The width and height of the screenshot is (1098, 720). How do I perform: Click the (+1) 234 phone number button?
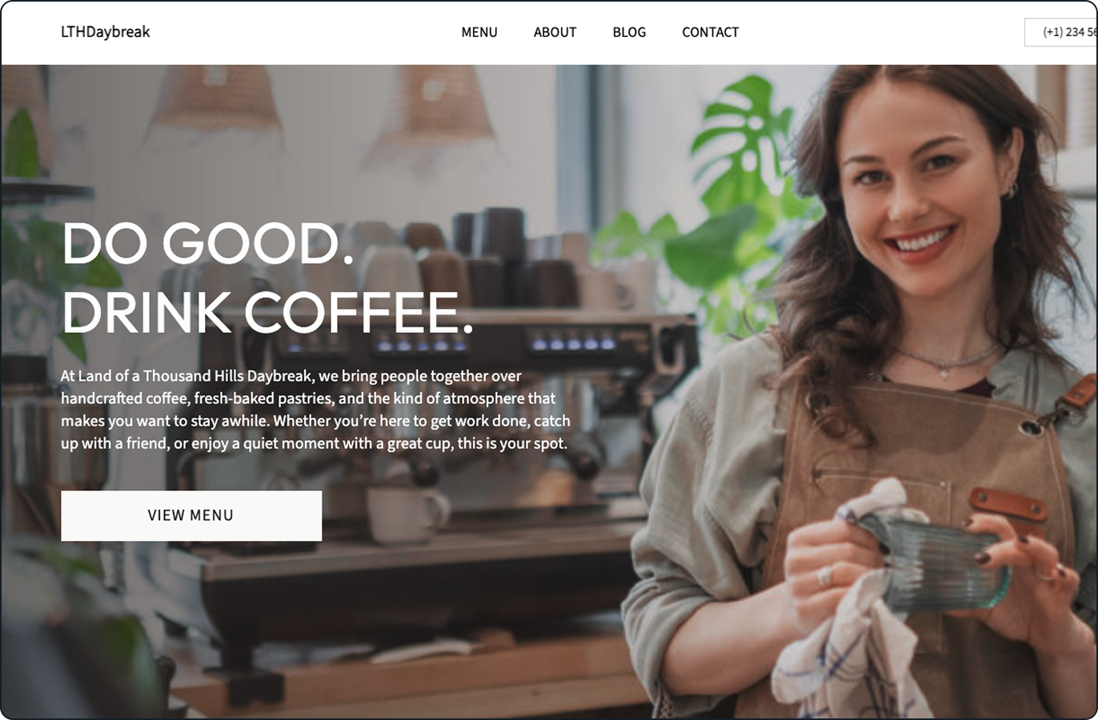pos(1061,32)
